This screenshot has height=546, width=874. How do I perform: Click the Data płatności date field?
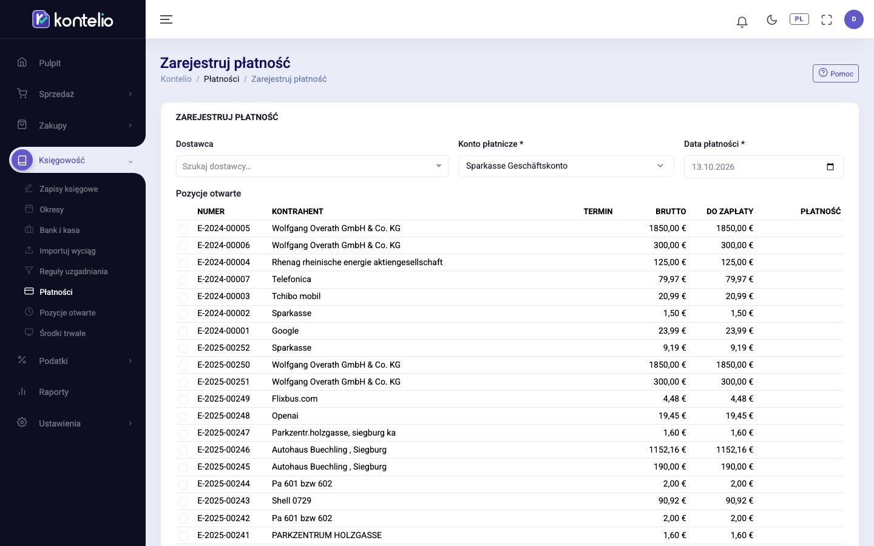764,167
